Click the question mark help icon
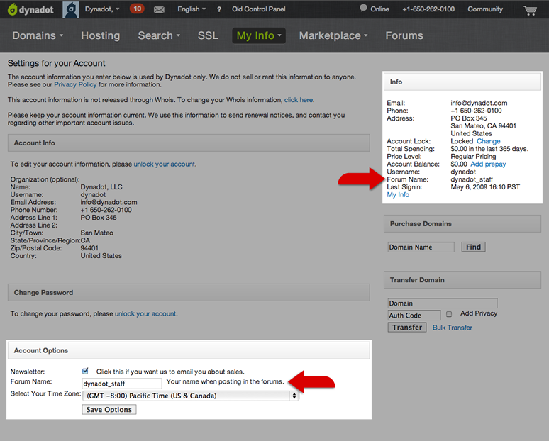The width and height of the screenshot is (549, 441). [218, 10]
